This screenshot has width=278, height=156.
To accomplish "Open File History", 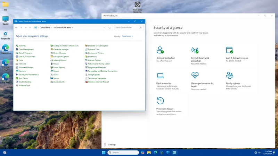I will [92, 57].
